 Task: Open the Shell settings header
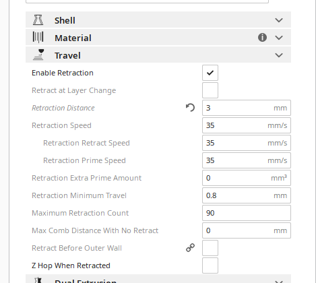pyautogui.click(x=158, y=20)
